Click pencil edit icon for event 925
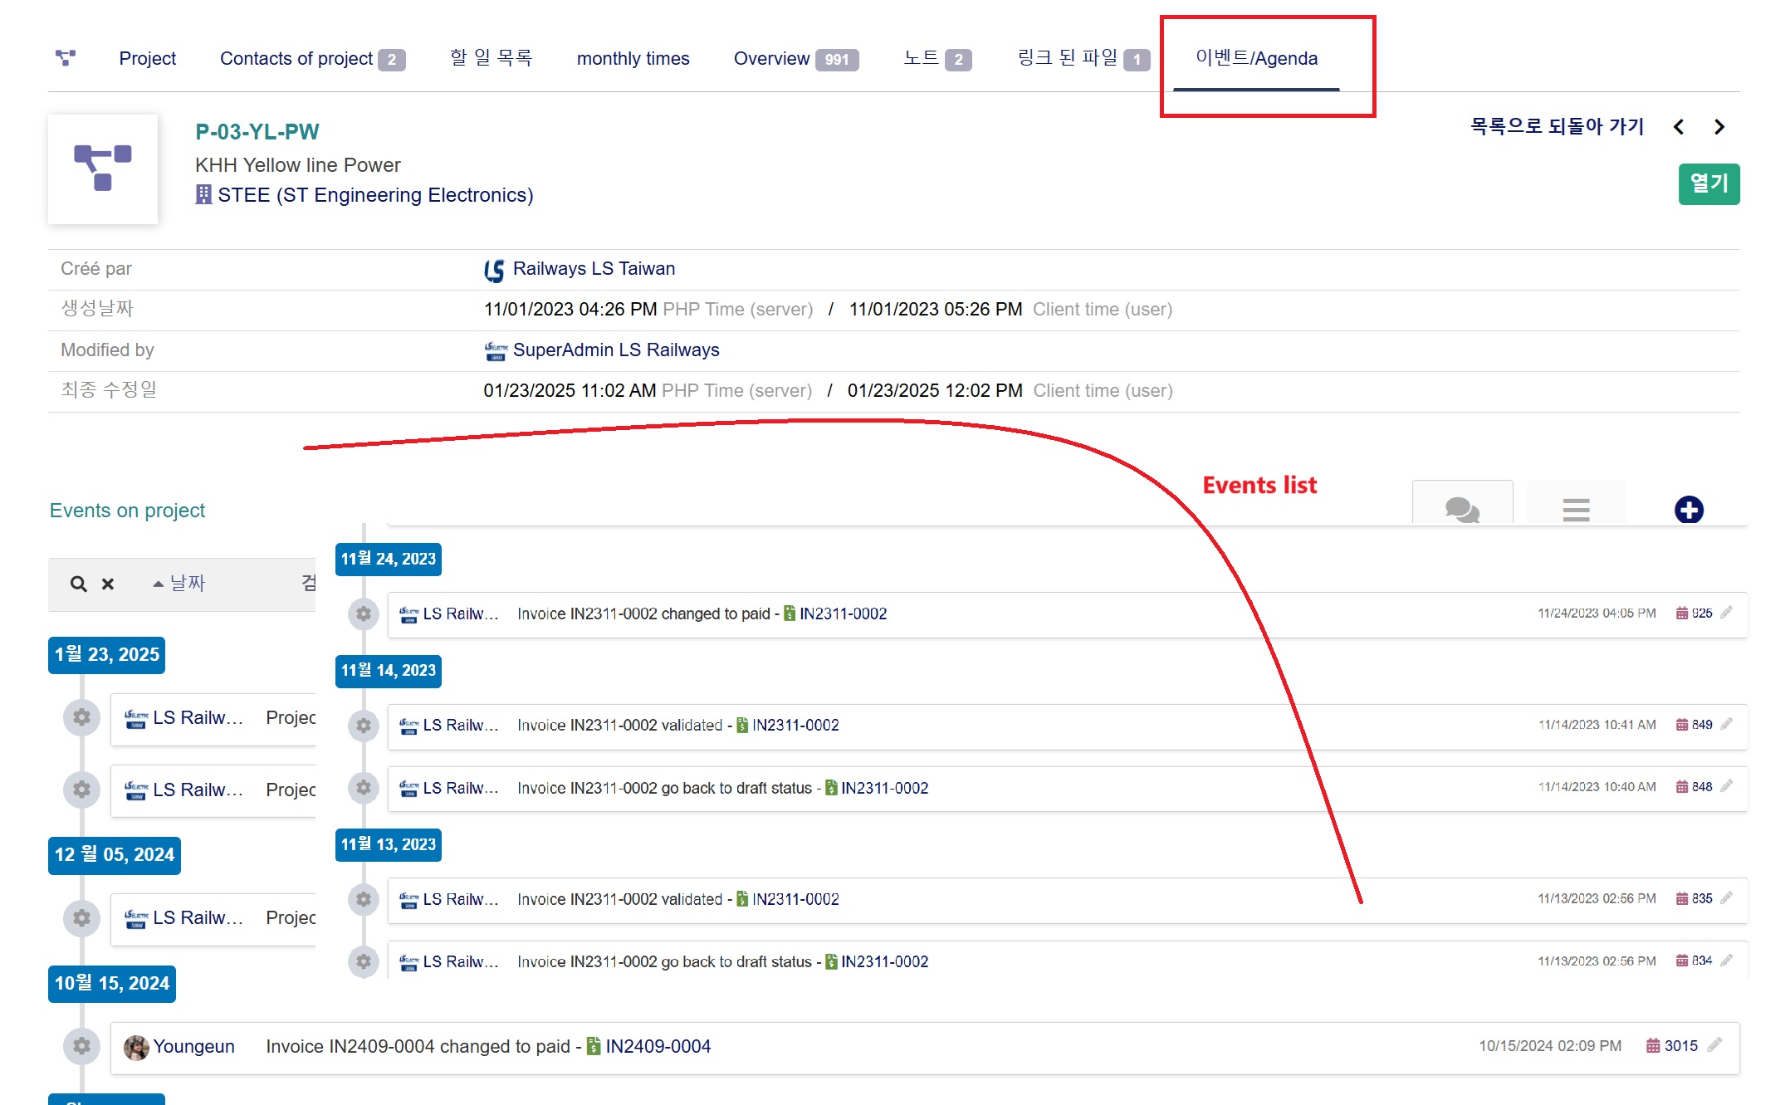This screenshot has width=1785, height=1105. click(1727, 613)
